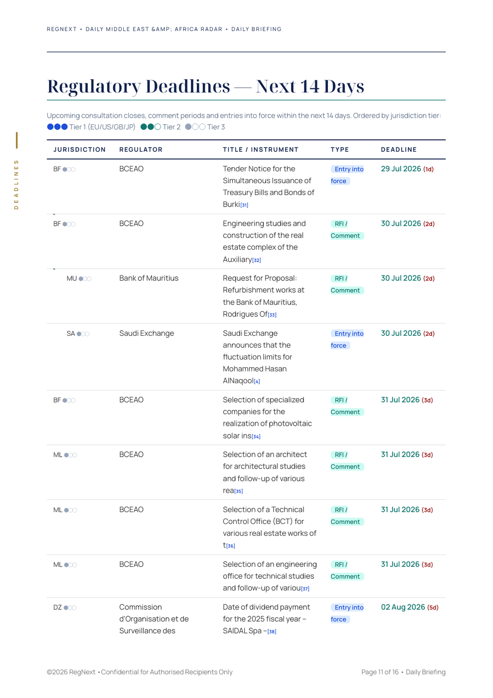This screenshot has width=493, height=698.
Task: Click the vertical DEADLINES side label
Action: point(16,185)
